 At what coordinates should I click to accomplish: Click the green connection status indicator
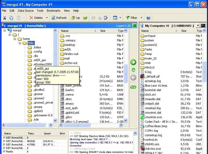pyautogui.click(x=134, y=25)
